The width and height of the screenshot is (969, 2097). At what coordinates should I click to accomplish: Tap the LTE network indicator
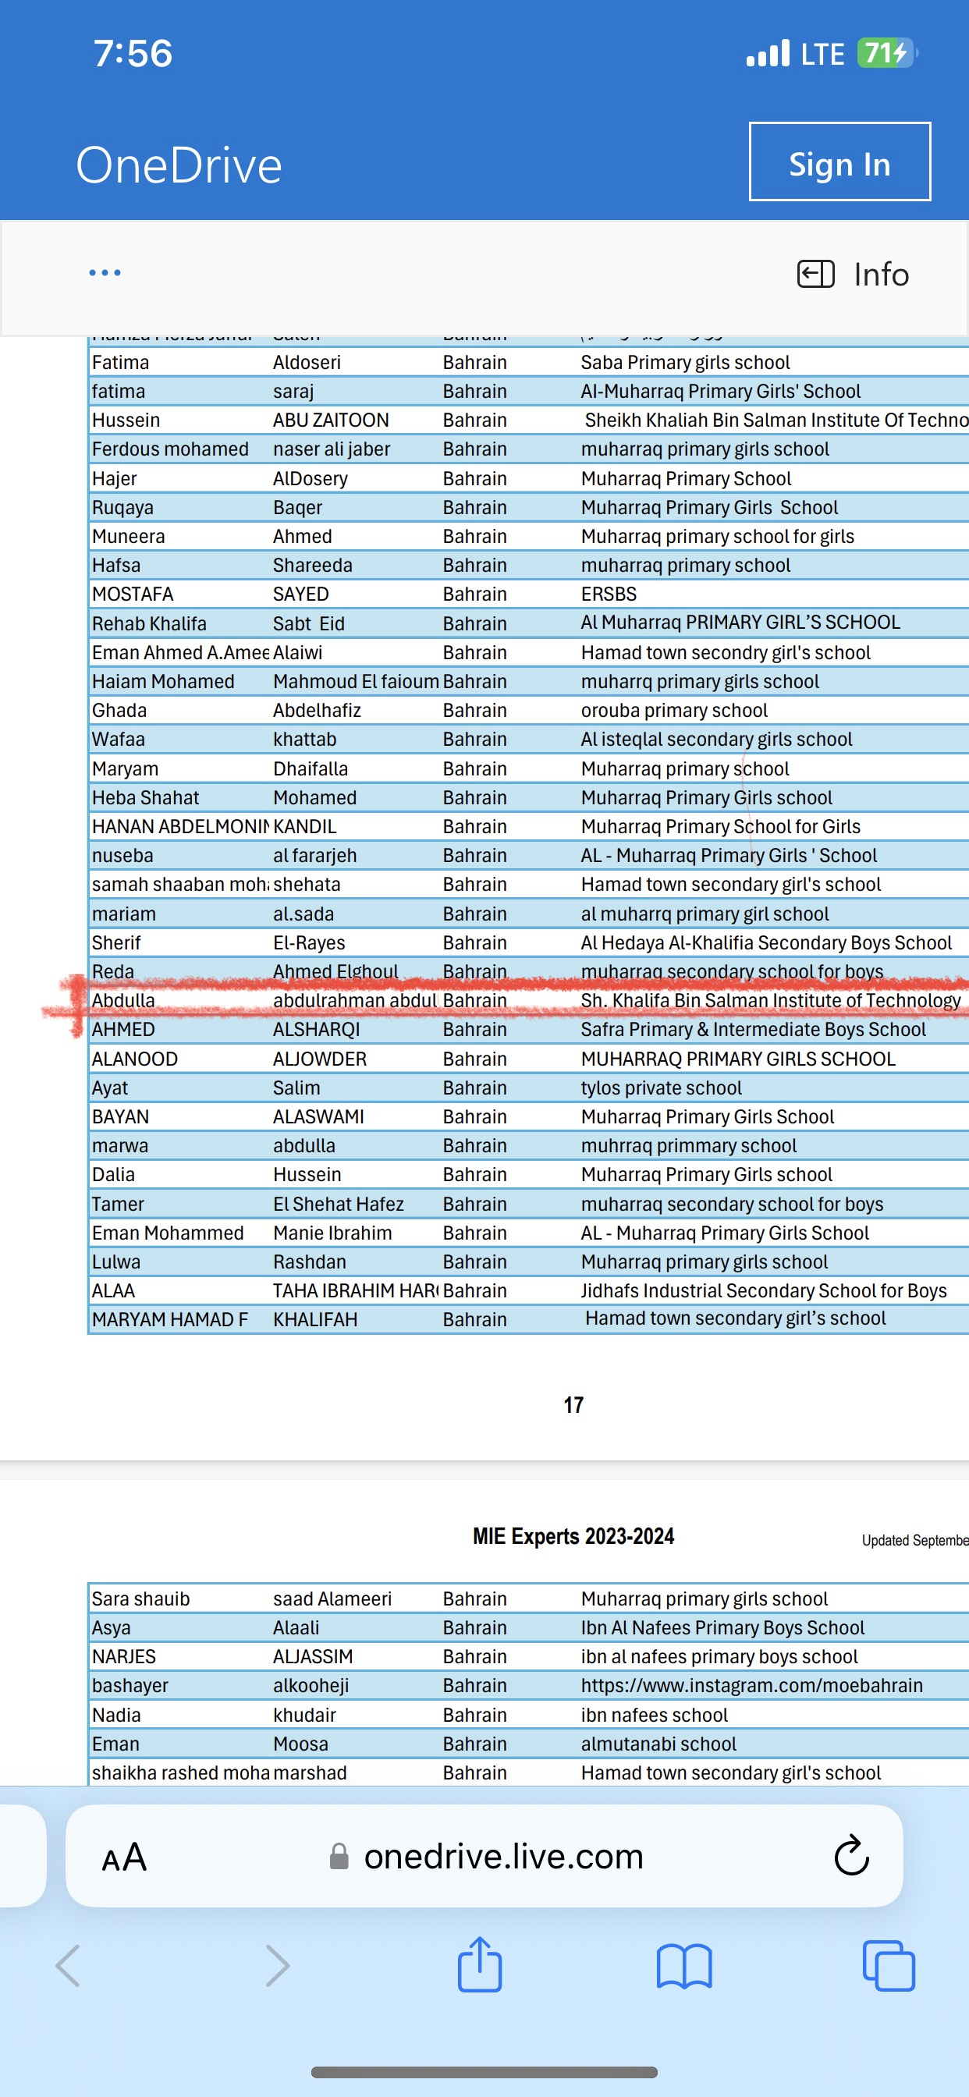click(822, 55)
